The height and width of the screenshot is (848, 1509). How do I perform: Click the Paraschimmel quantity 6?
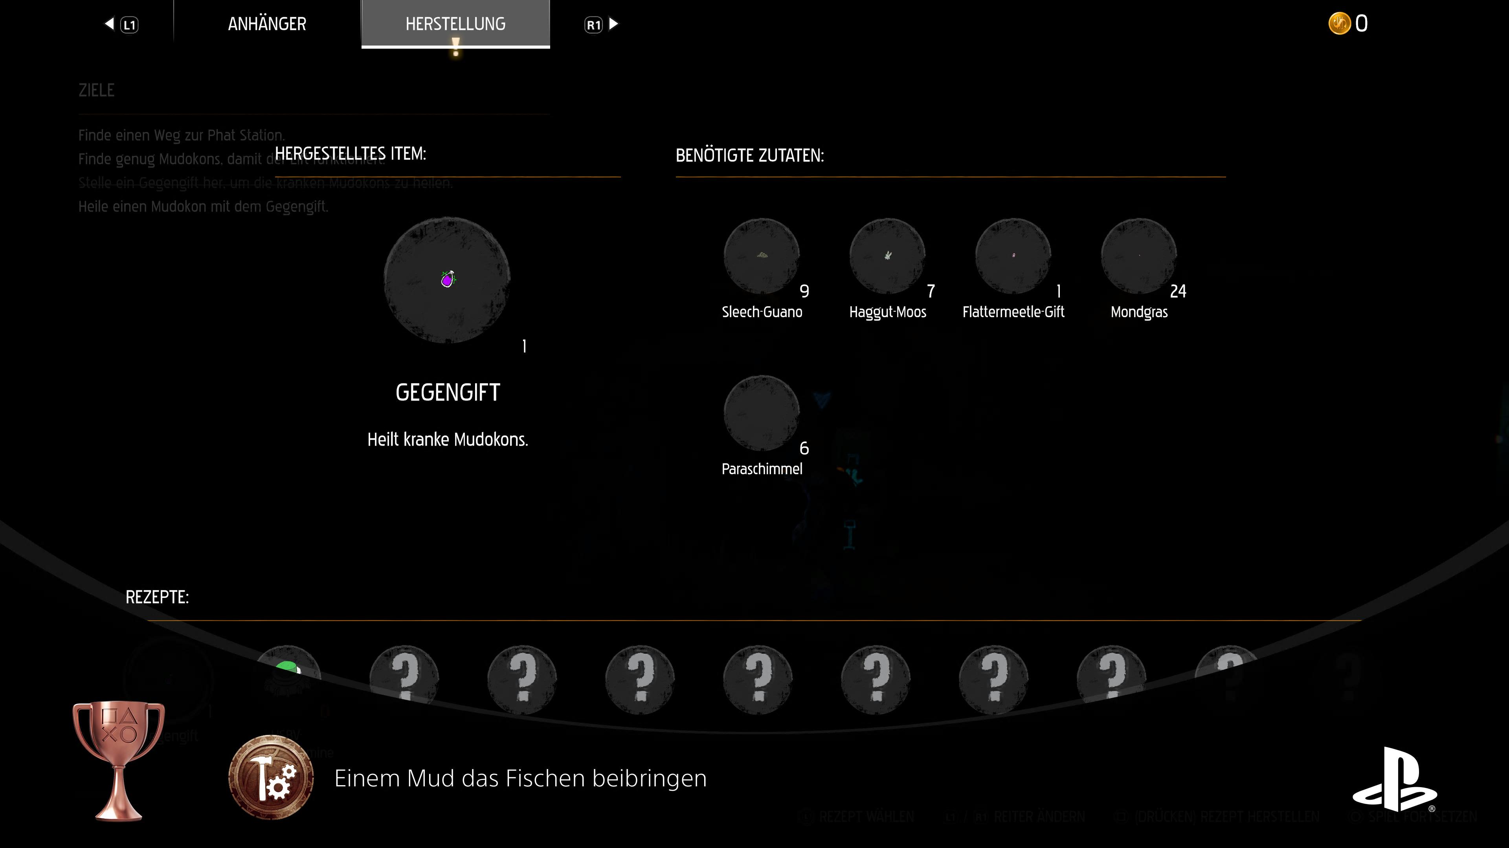pos(804,448)
